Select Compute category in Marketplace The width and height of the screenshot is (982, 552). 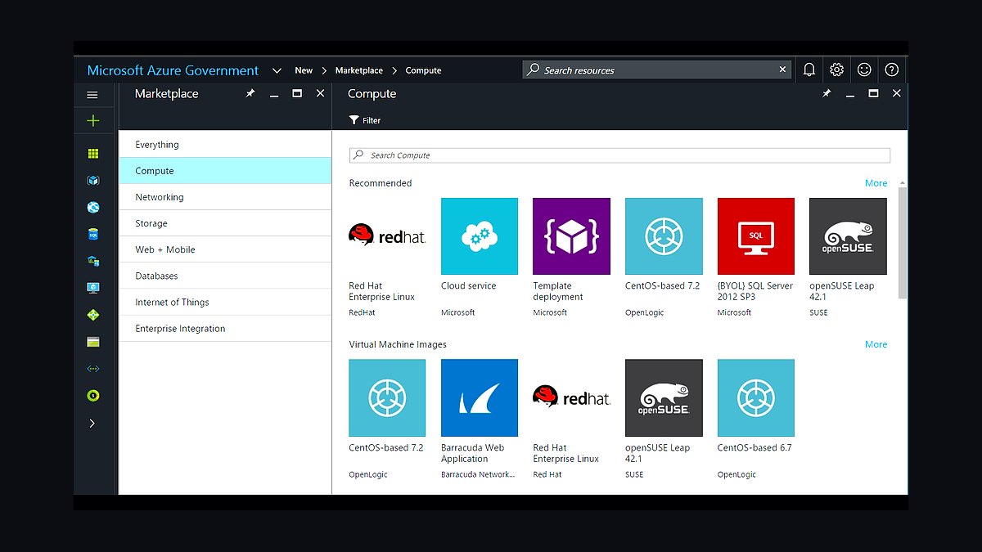pos(225,171)
